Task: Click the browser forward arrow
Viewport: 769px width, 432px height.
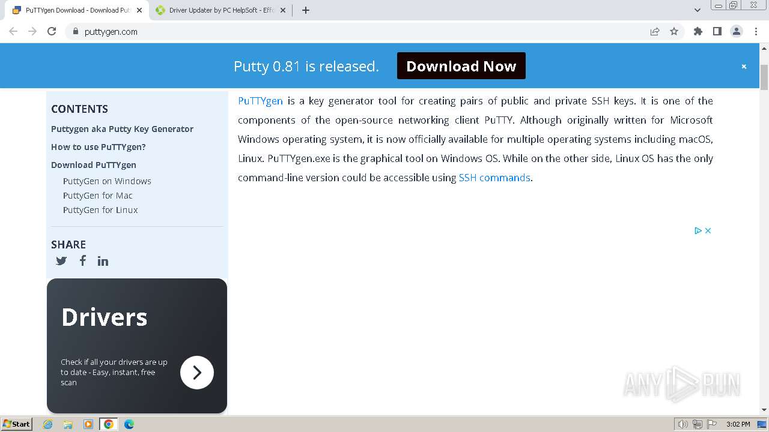Action: click(32, 31)
